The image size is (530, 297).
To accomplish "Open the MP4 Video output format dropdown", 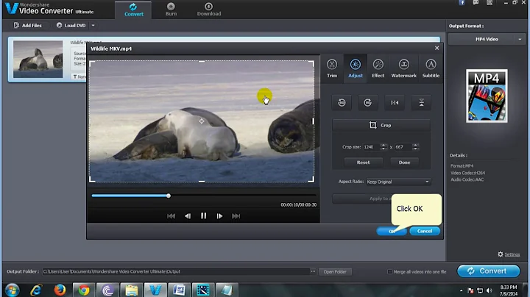I will pyautogui.click(x=487, y=39).
